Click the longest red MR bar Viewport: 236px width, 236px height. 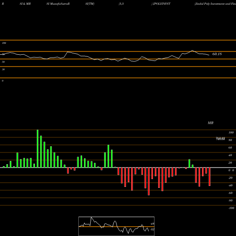[x=149, y=181]
